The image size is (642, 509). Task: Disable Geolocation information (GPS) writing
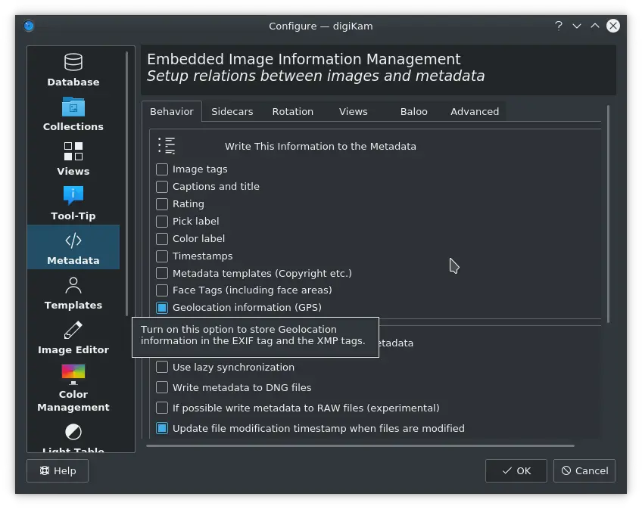[161, 307]
